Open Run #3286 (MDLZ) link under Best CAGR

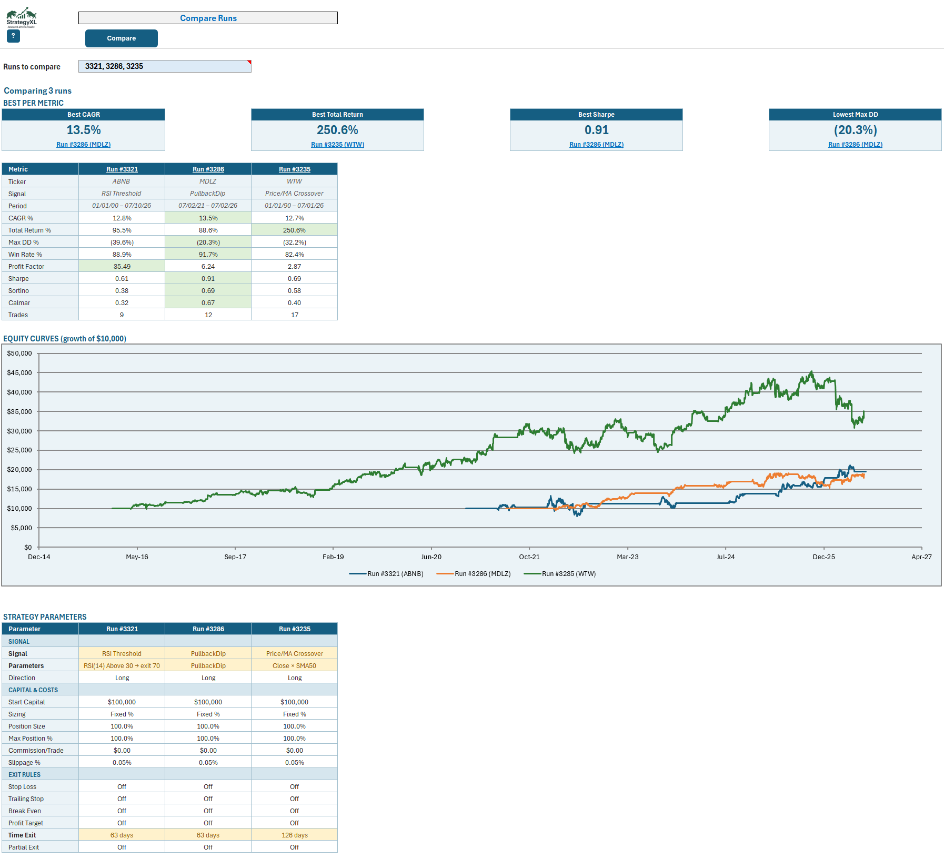click(84, 145)
